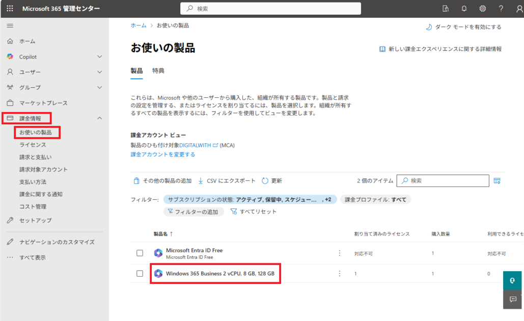
Task: Open 請求対象アカウント in sidebar
Action: click(43, 170)
